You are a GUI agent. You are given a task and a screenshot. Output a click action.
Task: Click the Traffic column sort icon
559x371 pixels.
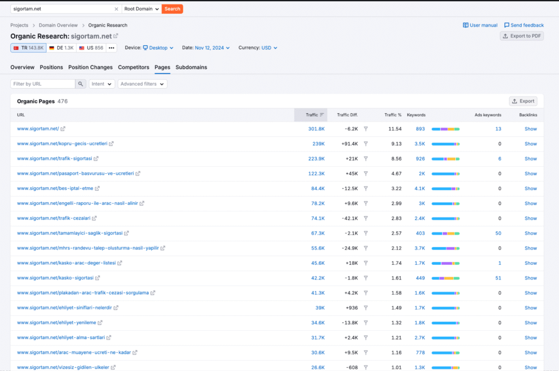coord(322,115)
